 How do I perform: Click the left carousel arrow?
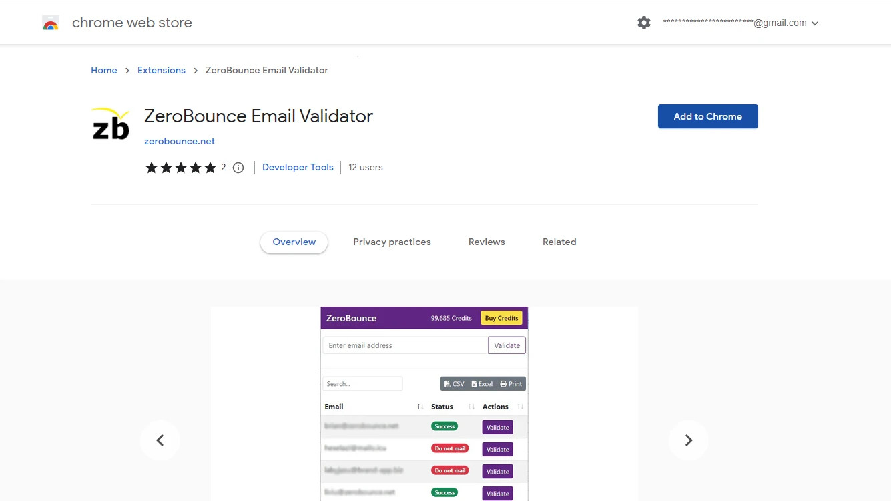coord(160,440)
